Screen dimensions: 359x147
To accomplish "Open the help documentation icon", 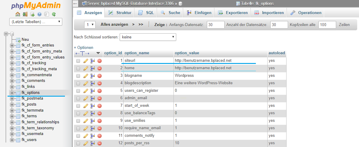I will [39, 14].
